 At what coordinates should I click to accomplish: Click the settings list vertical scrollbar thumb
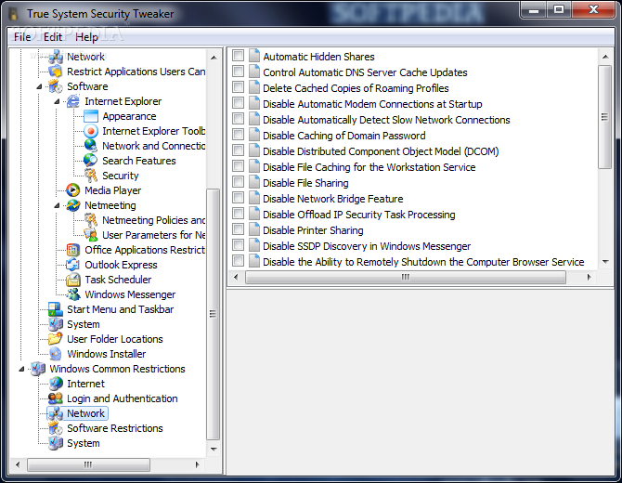pyautogui.click(x=605, y=117)
